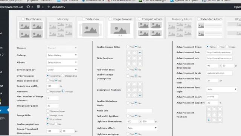
Task: Click the Images per page field
Action: 53,106
